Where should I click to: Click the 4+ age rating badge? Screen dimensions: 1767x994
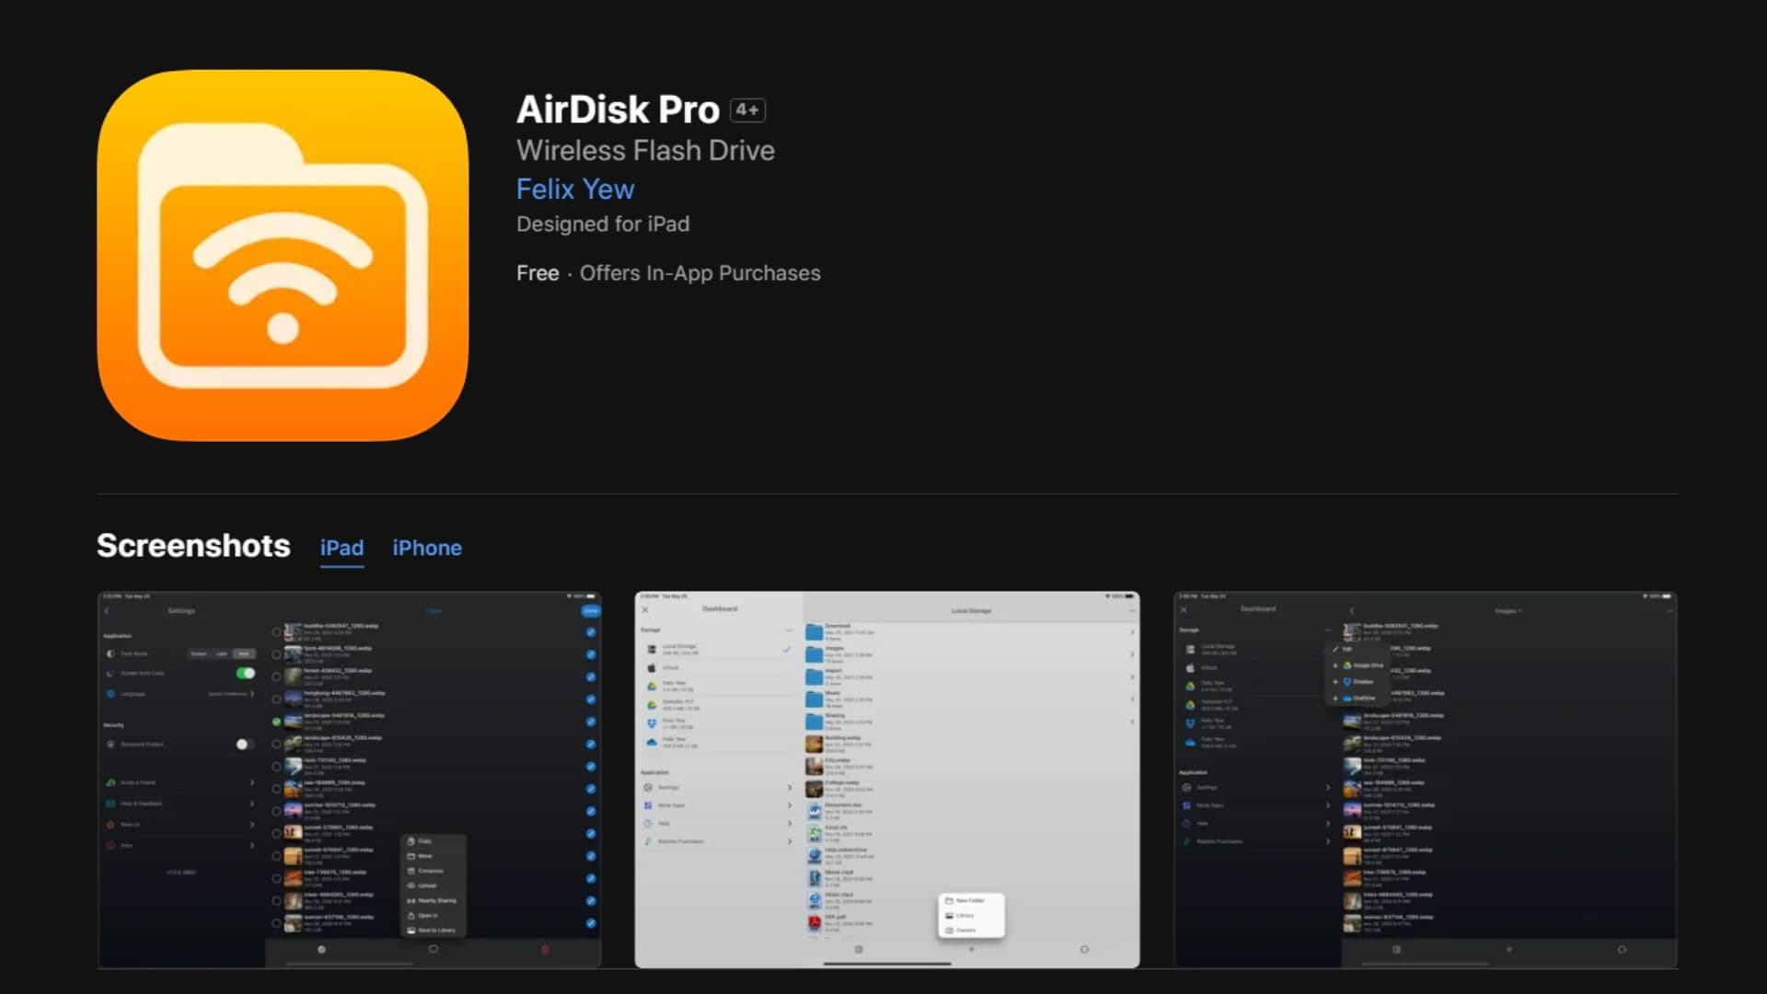747,110
